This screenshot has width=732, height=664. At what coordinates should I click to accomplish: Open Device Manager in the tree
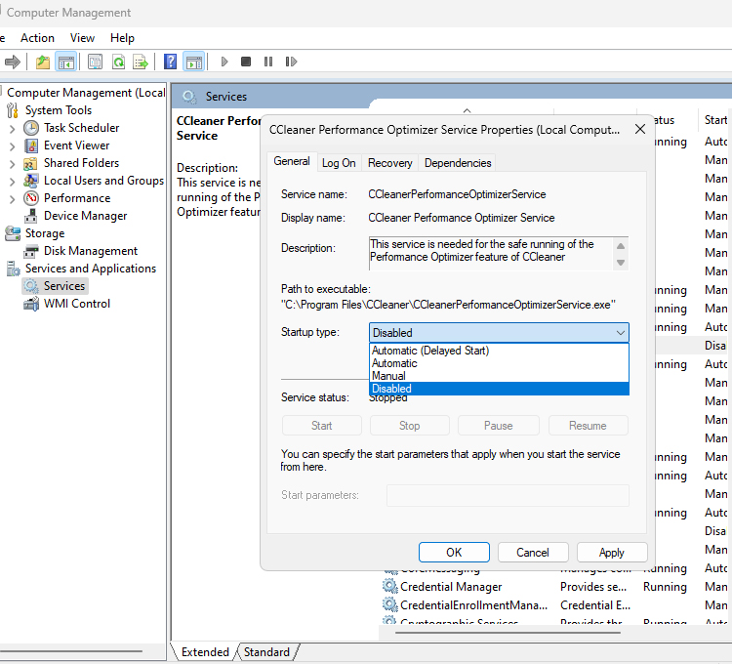[x=85, y=216]
